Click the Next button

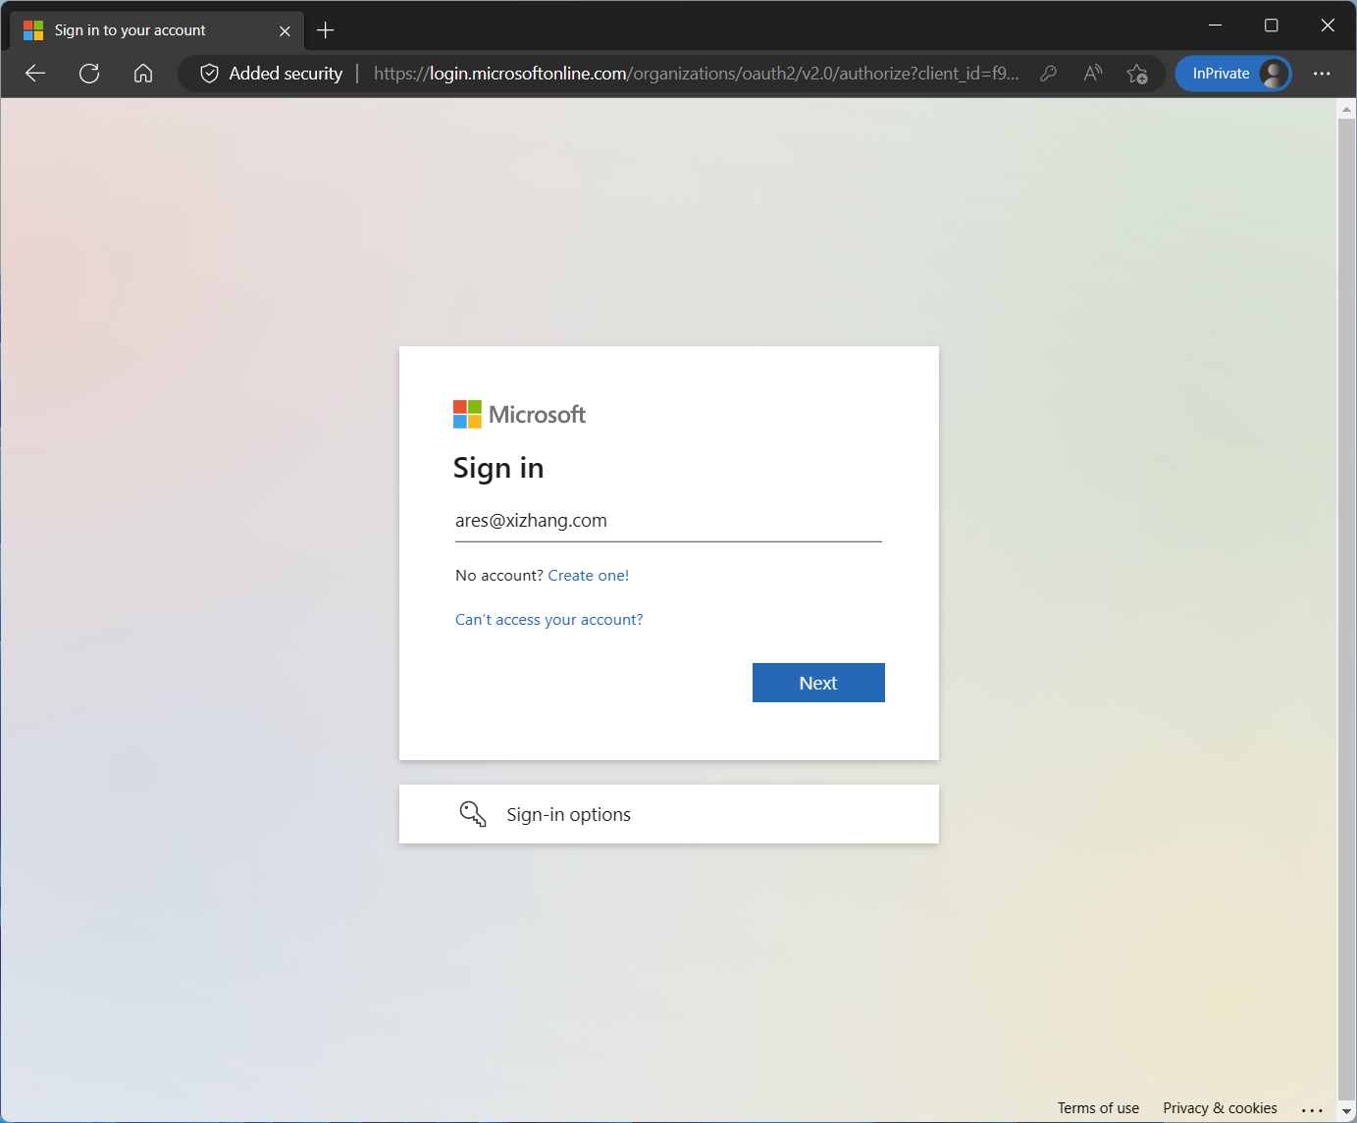coord(818,683)
